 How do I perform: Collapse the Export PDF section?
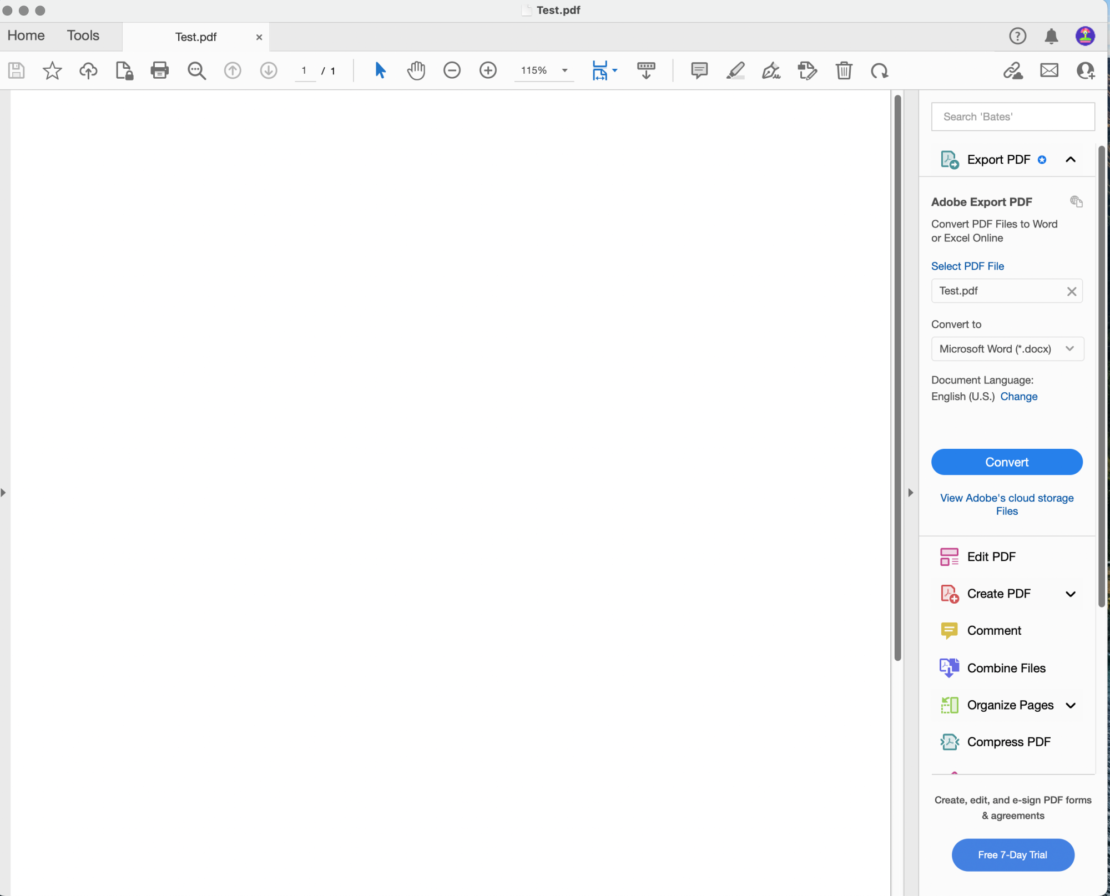(1071, 160)
